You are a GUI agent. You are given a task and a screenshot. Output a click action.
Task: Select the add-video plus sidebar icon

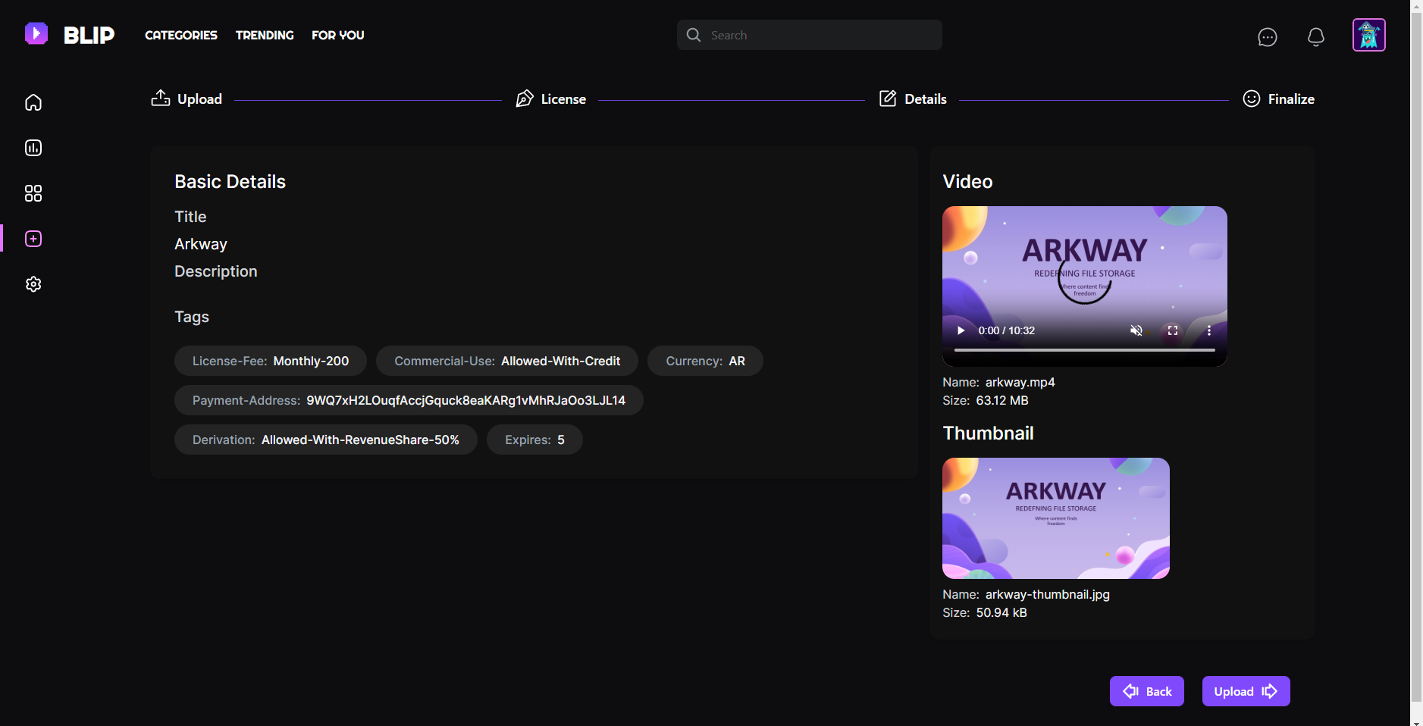pyautogui.click(x=33, y=239)
